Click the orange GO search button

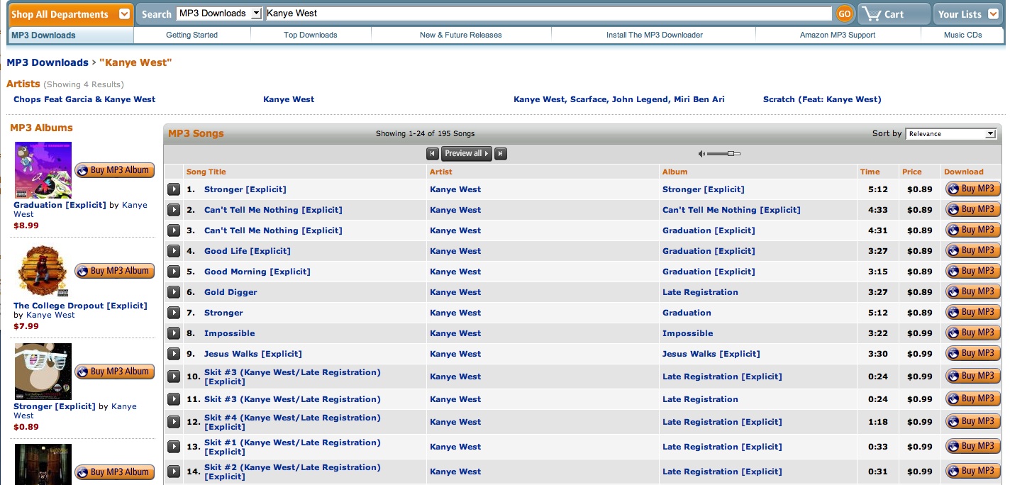[844, 13]
